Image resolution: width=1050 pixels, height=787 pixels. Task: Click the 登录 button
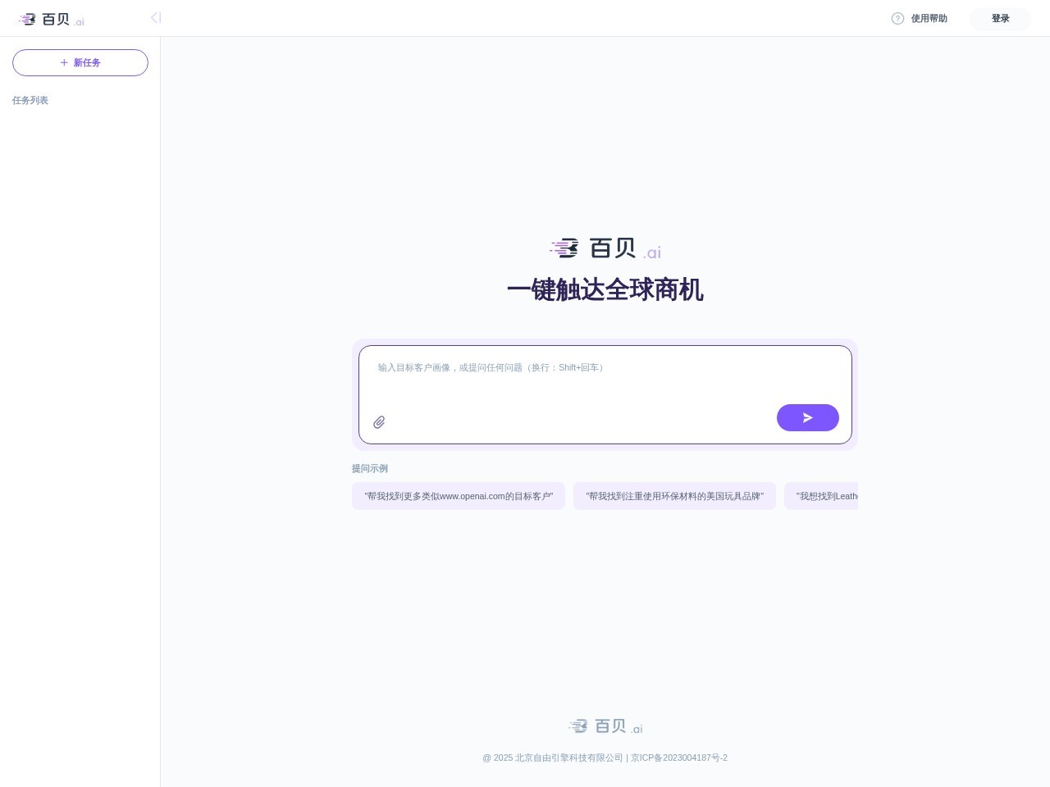coord(1000,18)
